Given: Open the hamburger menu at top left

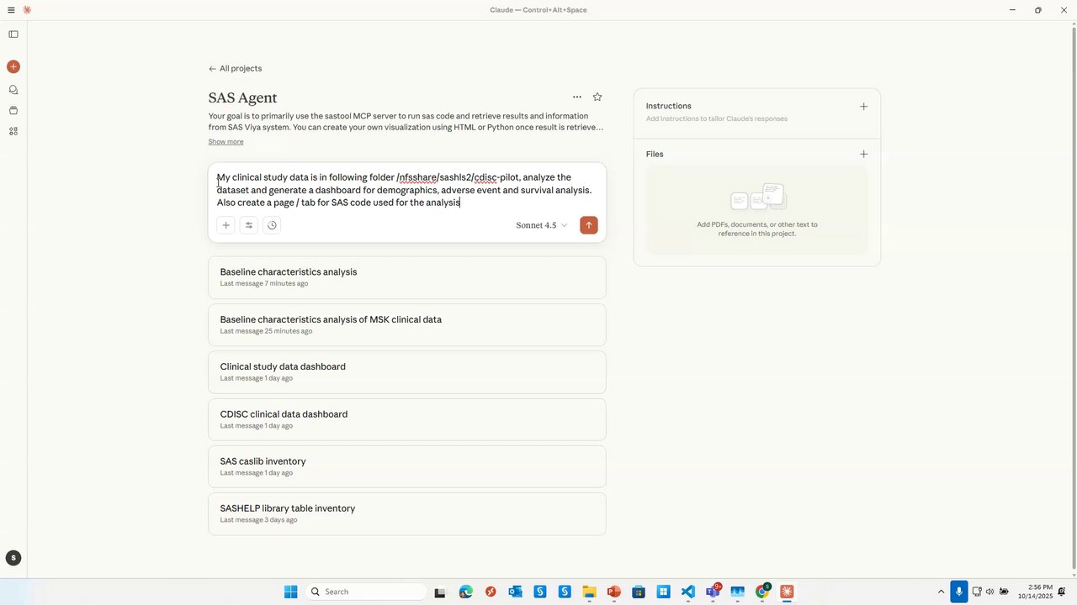Looking at the screenshot, I should click(11, 10).
